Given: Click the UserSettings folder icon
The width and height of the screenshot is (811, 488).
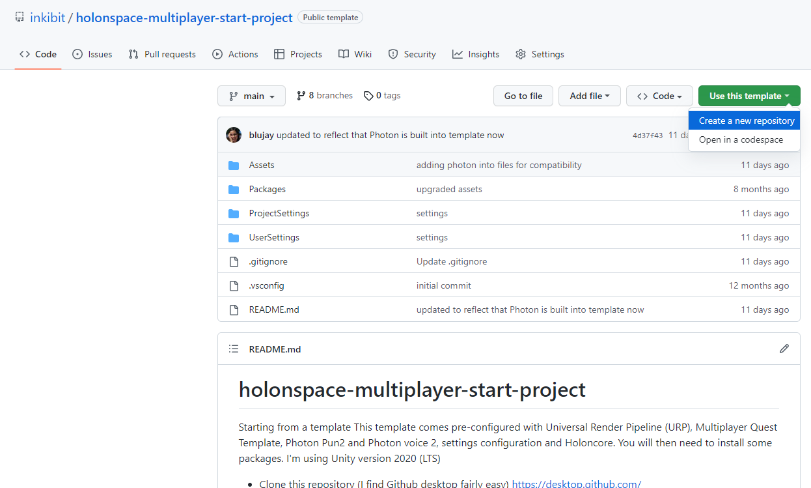Looking at the screenshot, I should [x=234, y=237].
